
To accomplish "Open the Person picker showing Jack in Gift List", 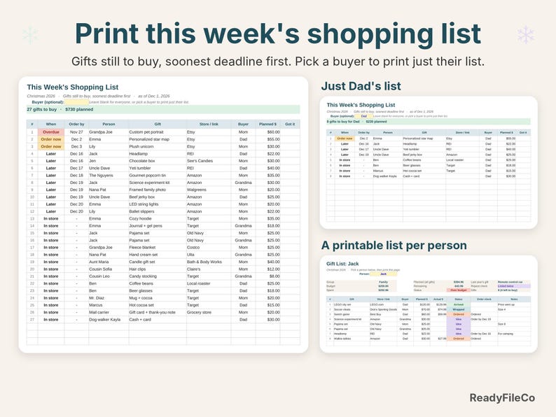I will [x=383, y=274].
